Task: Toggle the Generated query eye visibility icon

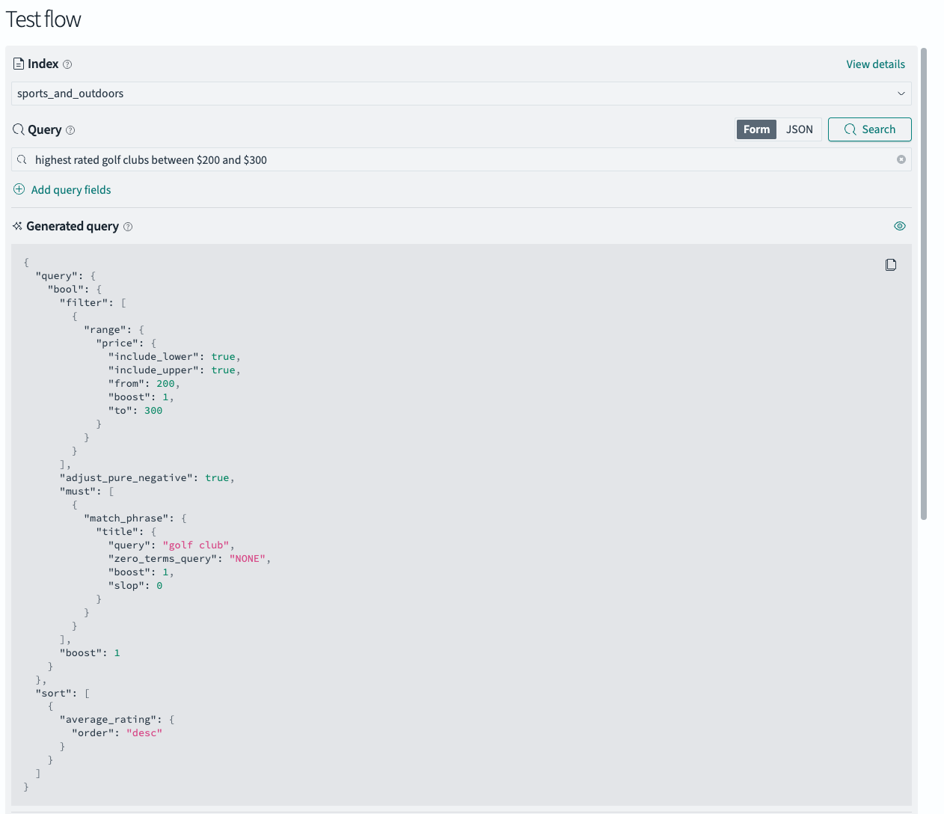Action: point(900,225)
